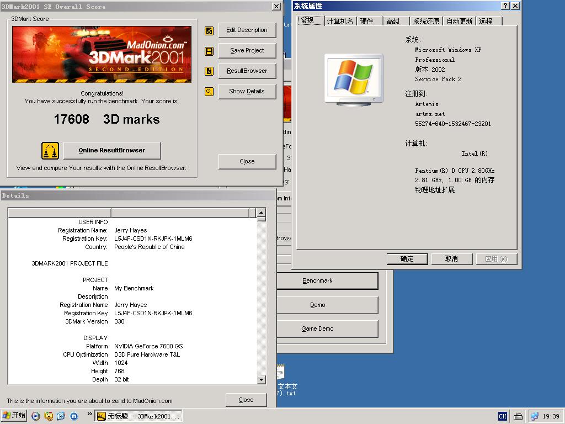The image size is (565, 424).
Task: Switch to 硬件 tab
Action: pyautogui.click(x=369, y=22)
